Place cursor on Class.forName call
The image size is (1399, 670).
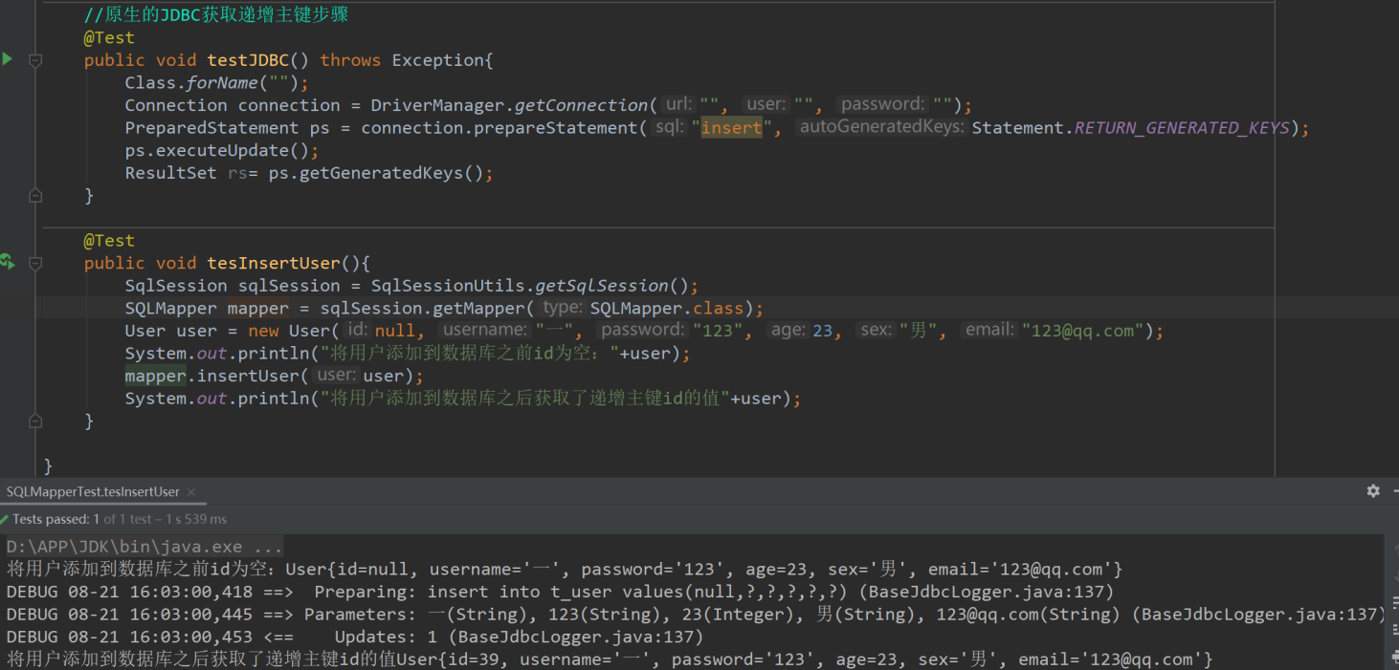[217, 82]
